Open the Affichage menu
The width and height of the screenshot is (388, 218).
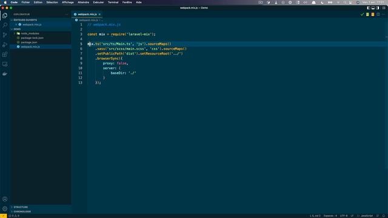click(x=68, y=2)
